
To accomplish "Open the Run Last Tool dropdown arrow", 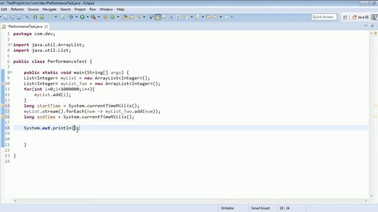I will coord(99,17).
